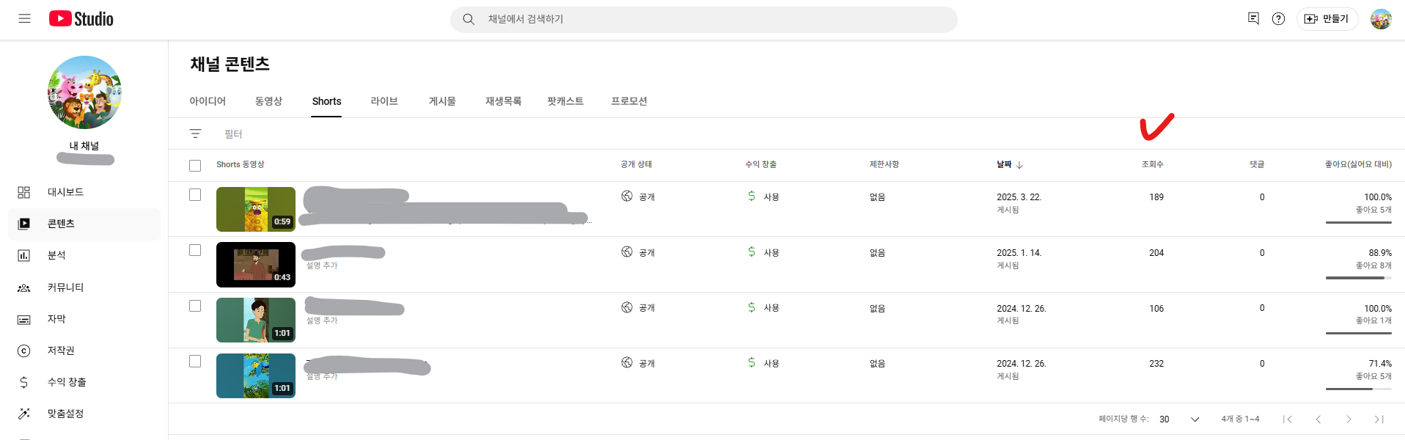Switch to the 동영상 tab
Screen dimensions: 1405x440
[x=268, y=101]
